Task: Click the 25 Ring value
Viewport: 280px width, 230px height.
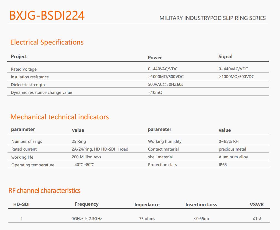Action: tap(79, 141)
